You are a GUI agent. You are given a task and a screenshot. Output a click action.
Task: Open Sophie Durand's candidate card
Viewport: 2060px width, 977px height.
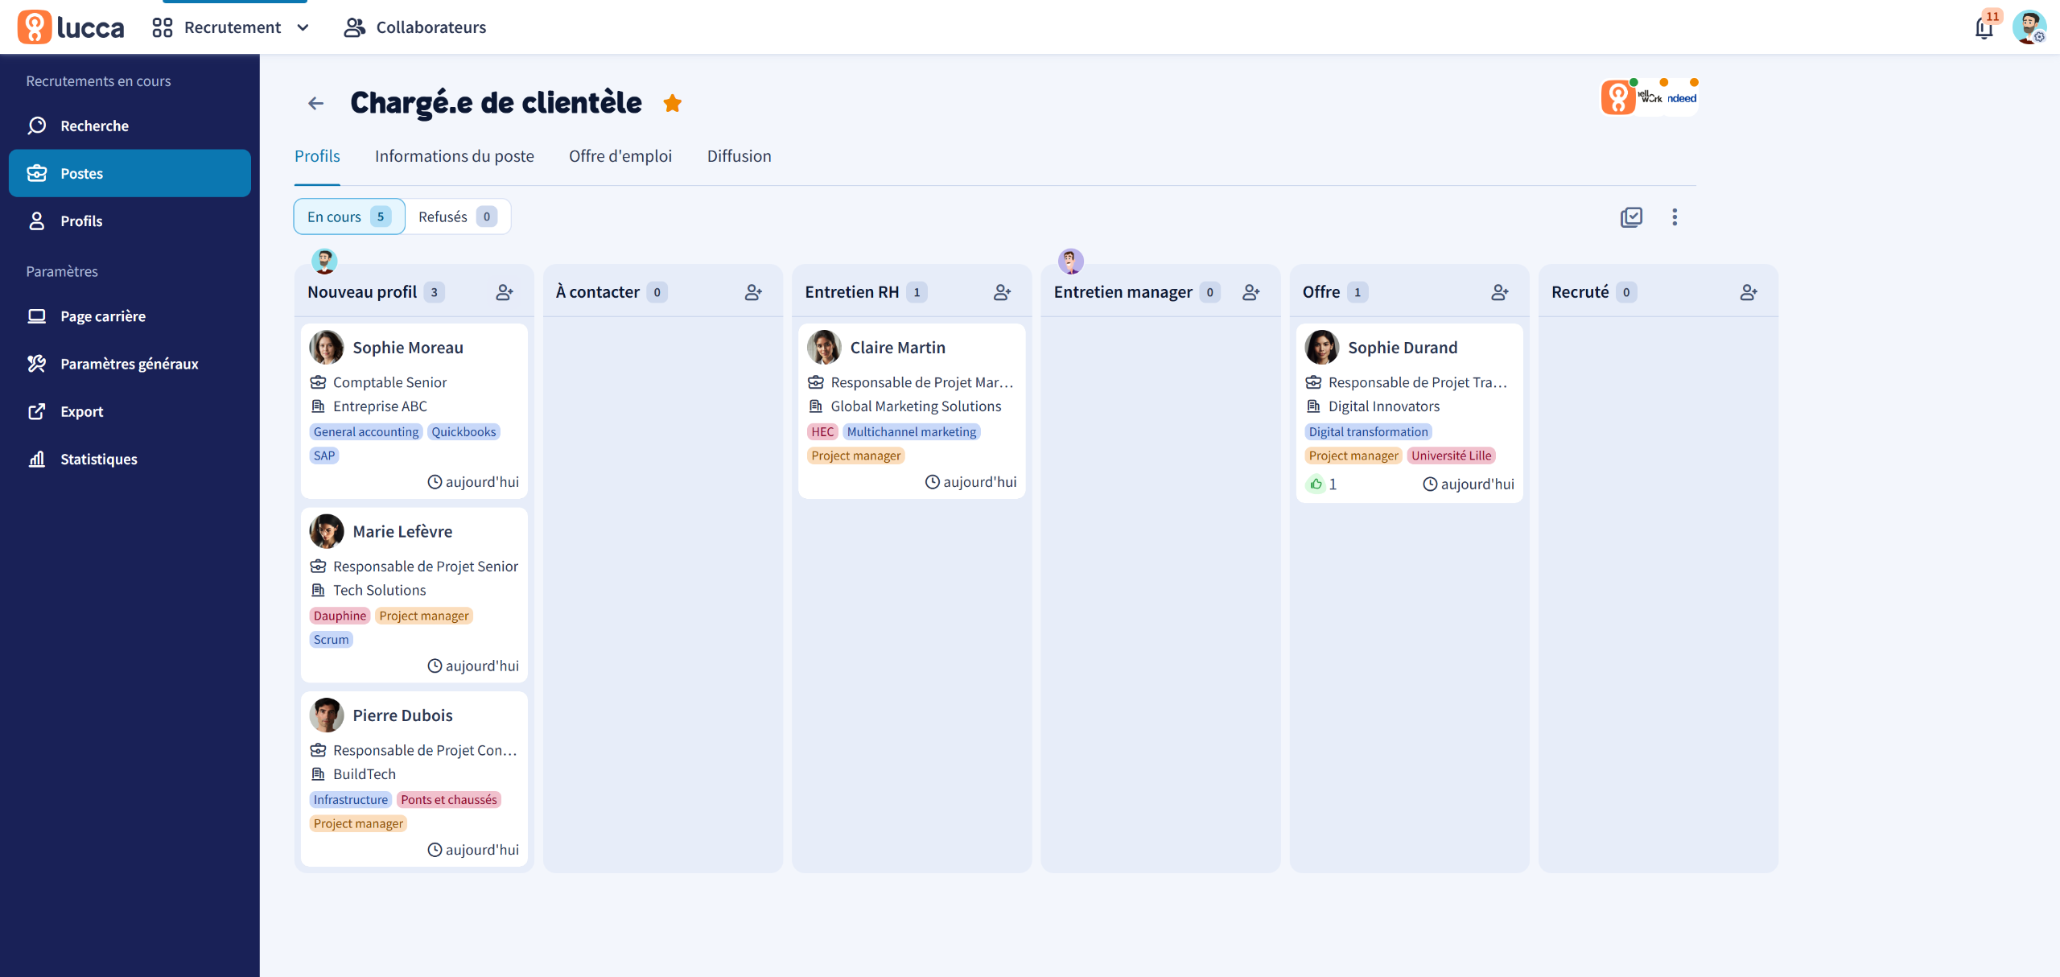(x=1403, y=348)
